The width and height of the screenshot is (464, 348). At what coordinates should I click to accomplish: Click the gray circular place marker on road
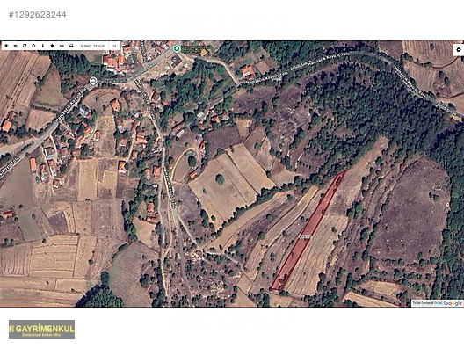pyautogui.click(x=93, y=81)
